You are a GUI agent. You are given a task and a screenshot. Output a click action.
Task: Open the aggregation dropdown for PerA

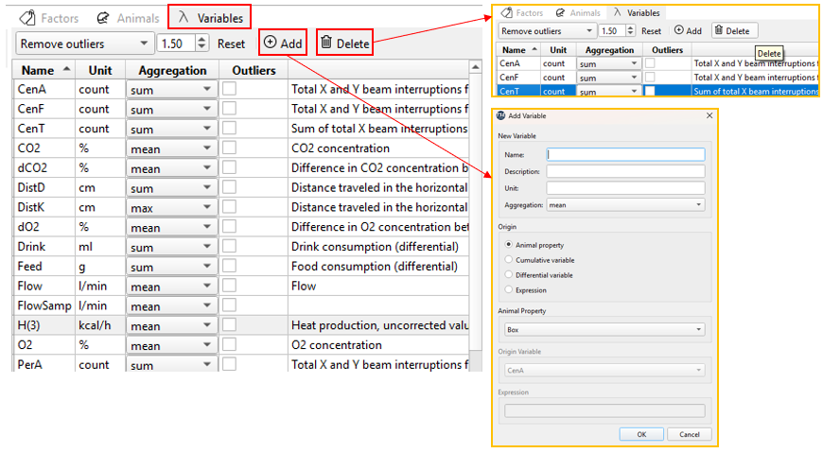pos(171,365)
